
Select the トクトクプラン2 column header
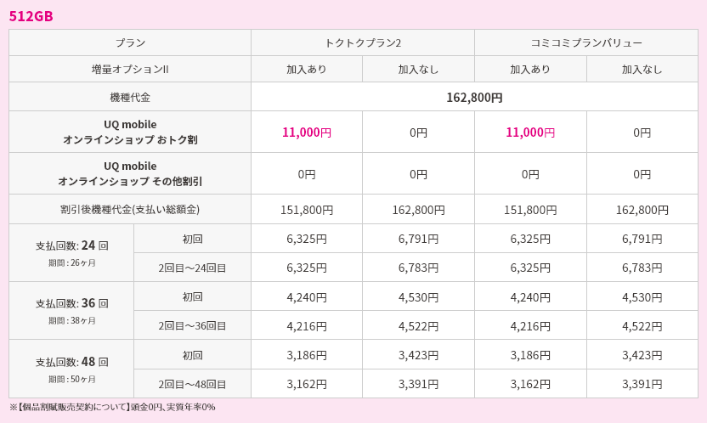pos(363,42)
